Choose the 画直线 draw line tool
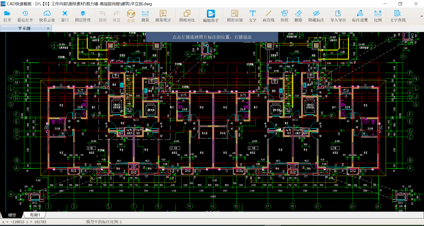424x226 pixels. [x=269, y=16]
